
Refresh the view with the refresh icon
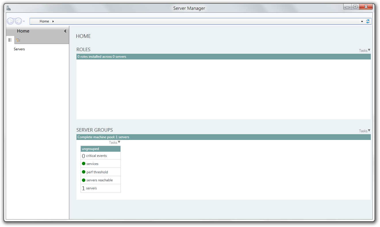click(368, 21)
